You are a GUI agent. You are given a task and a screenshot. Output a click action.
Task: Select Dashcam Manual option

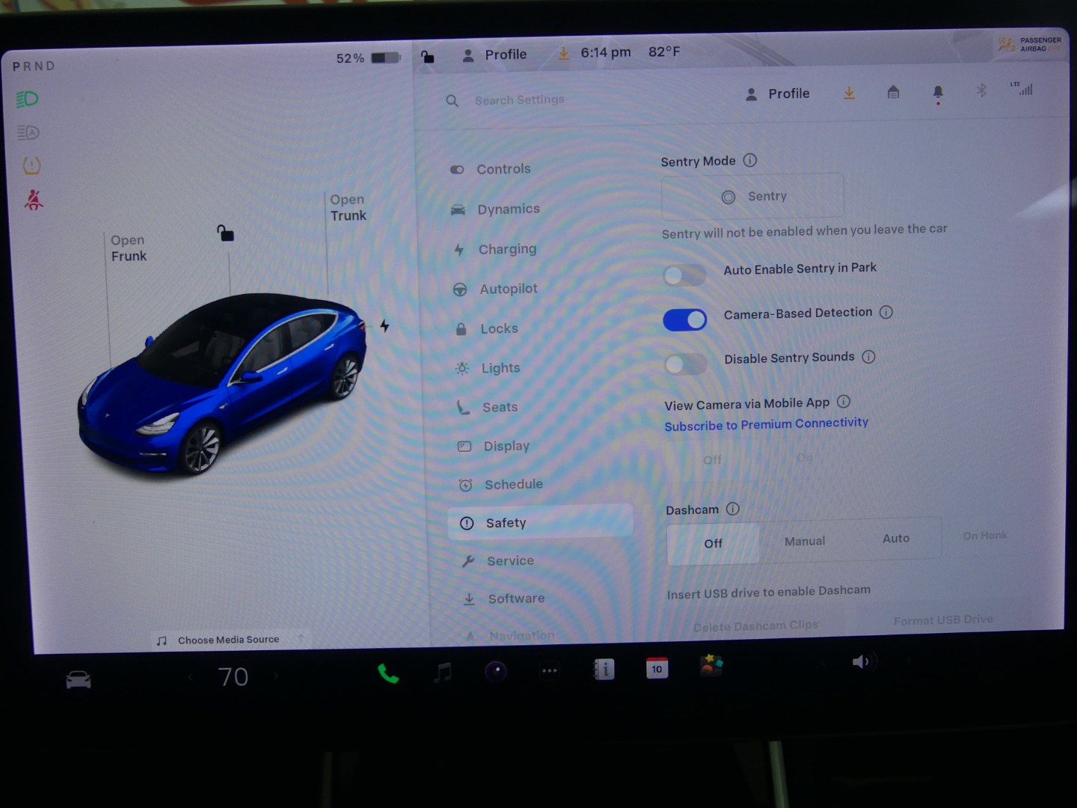(805, 541)
